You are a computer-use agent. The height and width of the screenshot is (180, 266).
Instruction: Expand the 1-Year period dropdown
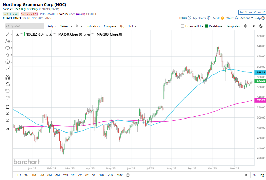click(66, 26)
